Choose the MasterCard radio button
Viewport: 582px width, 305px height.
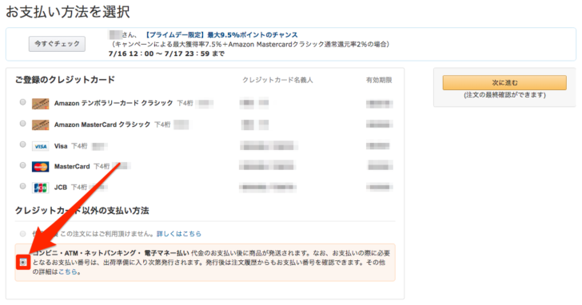pos(23,165)
